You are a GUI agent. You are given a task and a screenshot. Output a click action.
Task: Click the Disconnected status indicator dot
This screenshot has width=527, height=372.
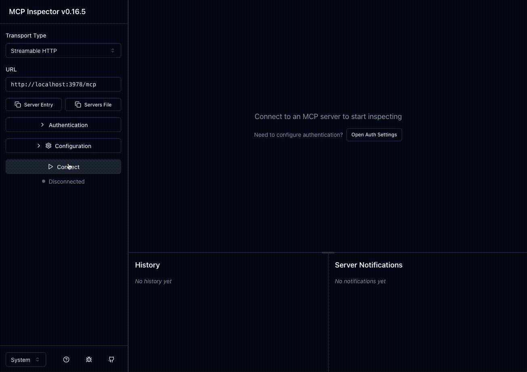[44, 181]
